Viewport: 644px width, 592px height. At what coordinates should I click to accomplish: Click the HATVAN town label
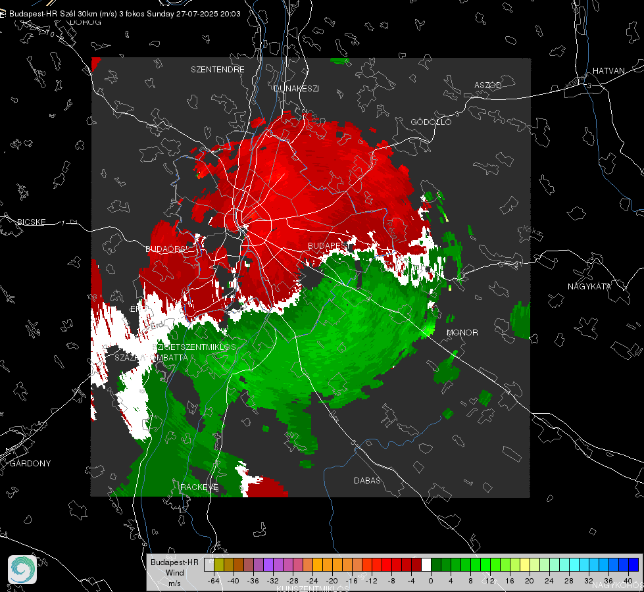608,70
